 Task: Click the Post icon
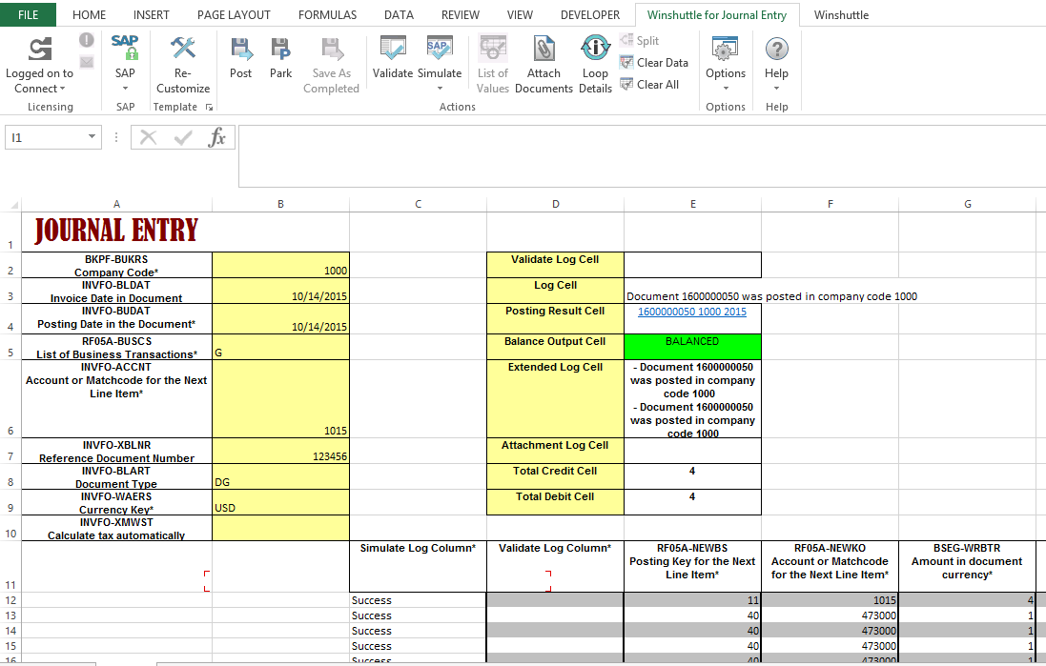(241, 49)
